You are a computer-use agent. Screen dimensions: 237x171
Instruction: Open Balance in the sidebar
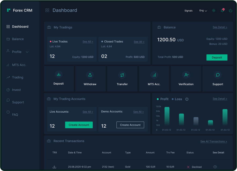(18, 39)
